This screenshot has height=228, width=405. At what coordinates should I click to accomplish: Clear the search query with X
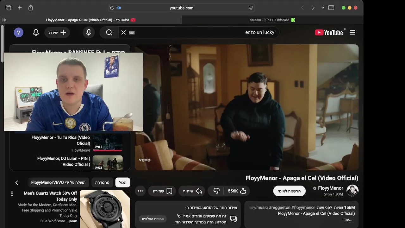[x=123, y=32]
